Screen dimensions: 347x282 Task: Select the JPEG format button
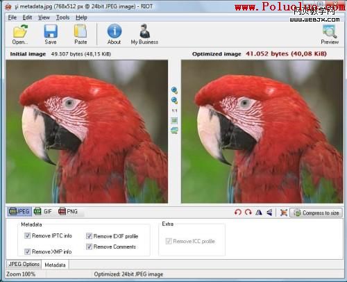19,211
